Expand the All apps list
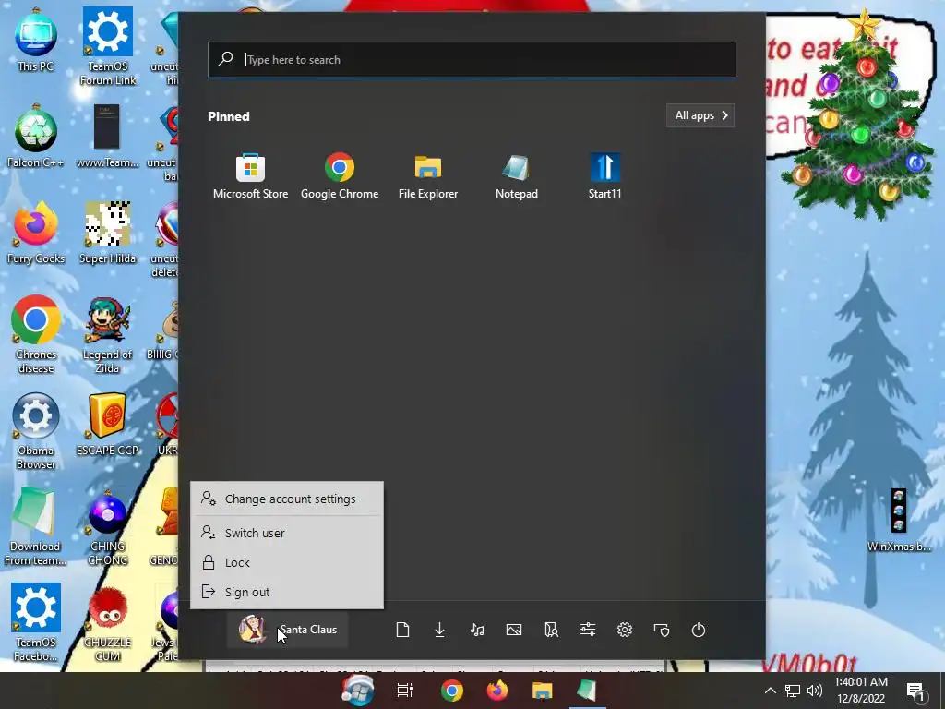This screenshot has height=709, width=945. 700,115
